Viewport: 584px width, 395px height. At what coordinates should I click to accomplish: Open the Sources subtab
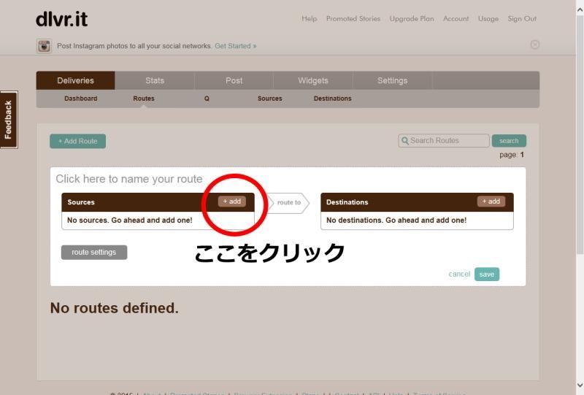(x=269, y=99)
